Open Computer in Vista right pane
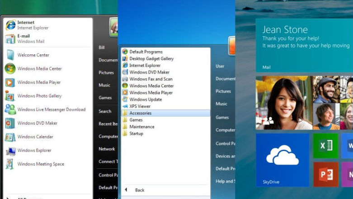Screen dimensions: 353x199 point(108,137)
